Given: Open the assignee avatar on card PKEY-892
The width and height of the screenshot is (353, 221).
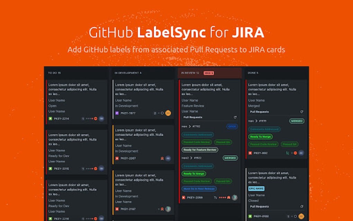Looking at the screenshot, I should tap(301, 153).
